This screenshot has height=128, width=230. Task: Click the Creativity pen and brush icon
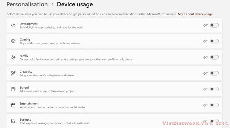coord(13,73)
